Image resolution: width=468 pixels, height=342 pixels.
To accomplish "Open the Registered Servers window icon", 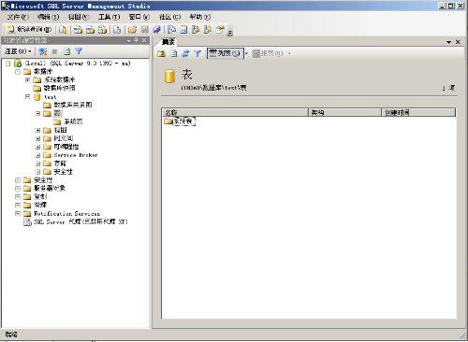I will tap(171, 30).
